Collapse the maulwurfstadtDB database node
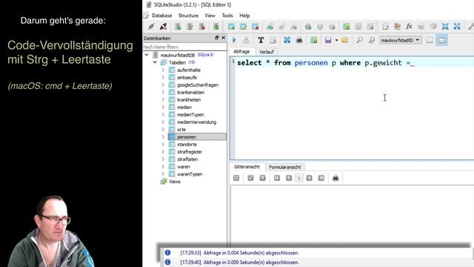The width and height of the screenshot is (474, 267). pos(147,55)
